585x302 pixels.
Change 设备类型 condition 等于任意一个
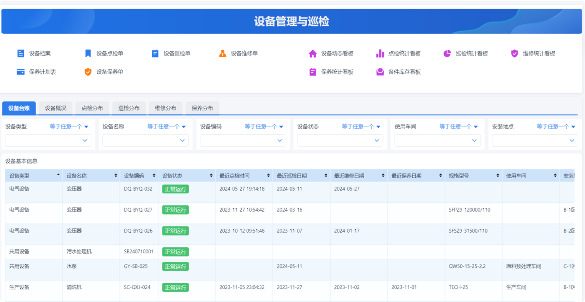tap(69, 126)
